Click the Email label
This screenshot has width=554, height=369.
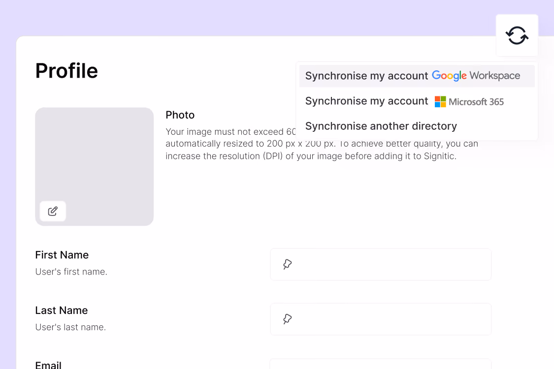pyautogui.click(x=48, y=365)
